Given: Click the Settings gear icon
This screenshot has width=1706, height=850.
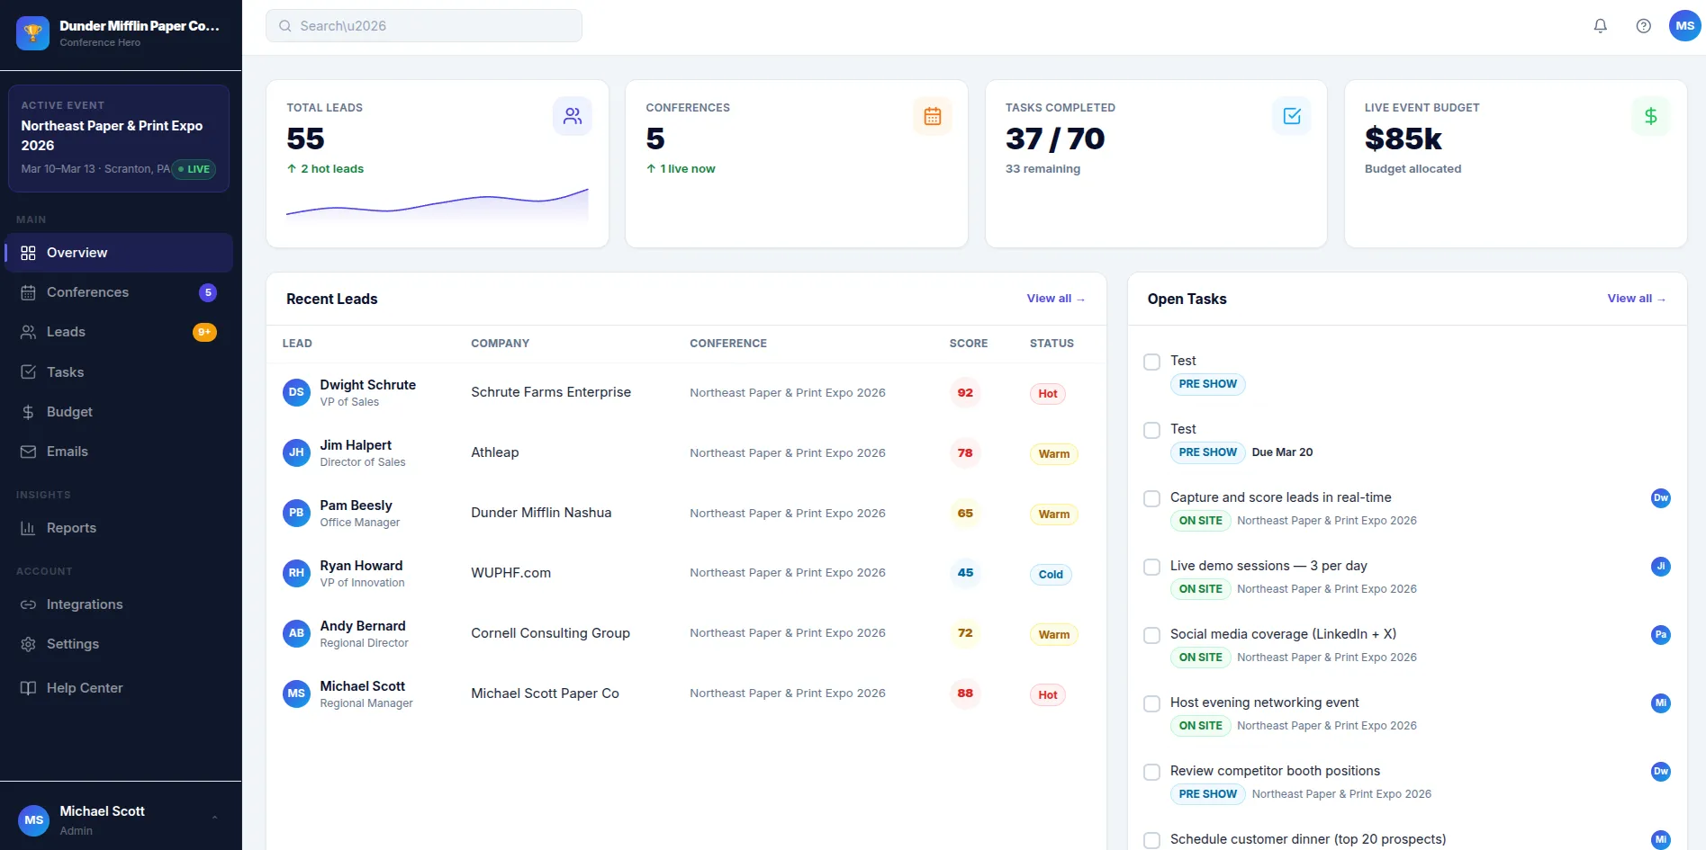Looking at the screenshot, I should (28, 644).
